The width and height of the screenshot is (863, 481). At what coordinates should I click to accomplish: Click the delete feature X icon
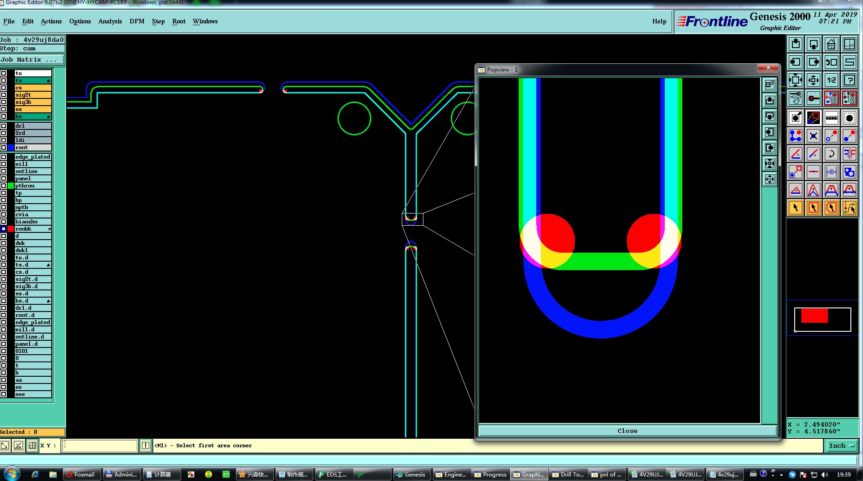tap(814, 136)
